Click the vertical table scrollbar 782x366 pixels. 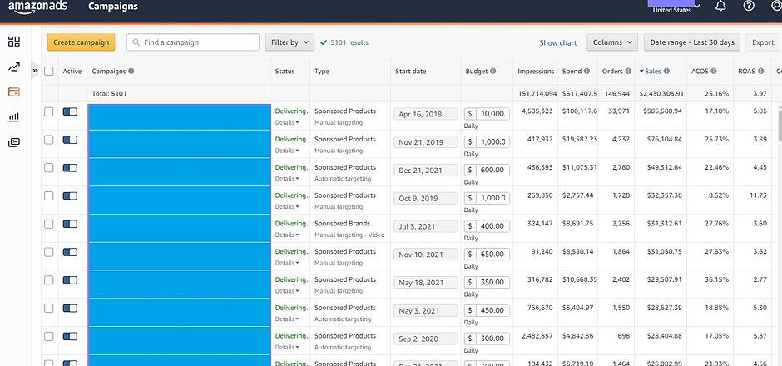(x=779, y=125)
